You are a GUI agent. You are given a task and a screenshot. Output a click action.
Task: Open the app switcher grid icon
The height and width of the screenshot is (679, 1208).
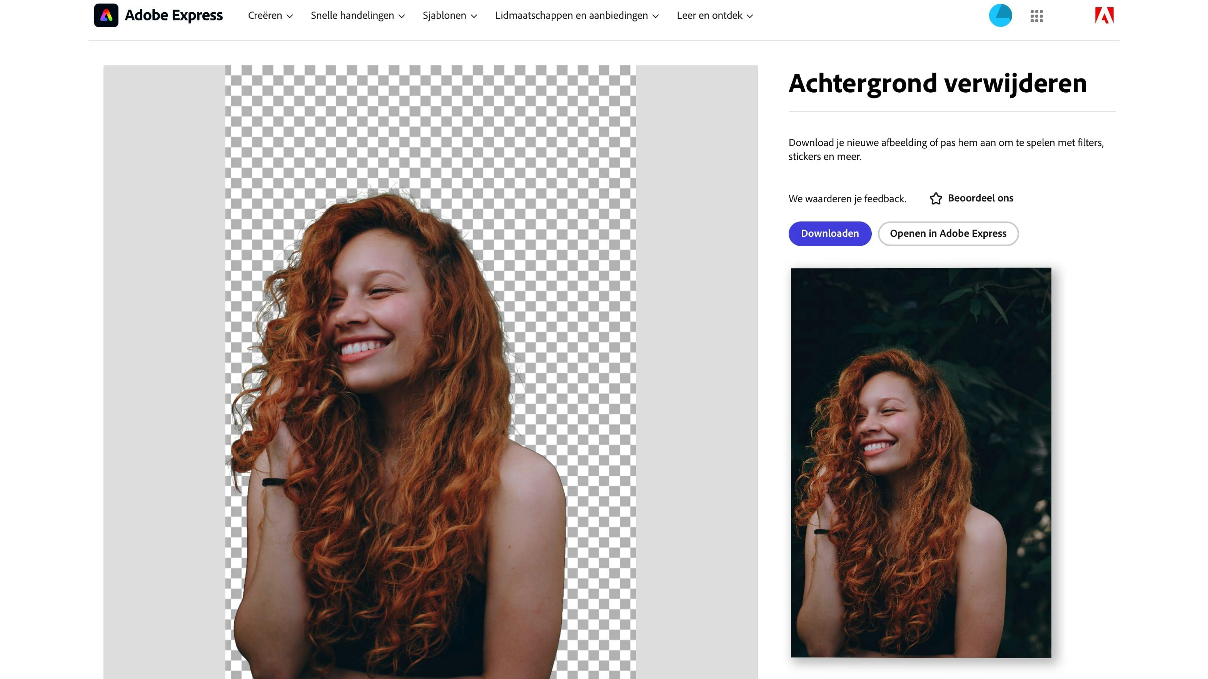tap(1036, 16)
